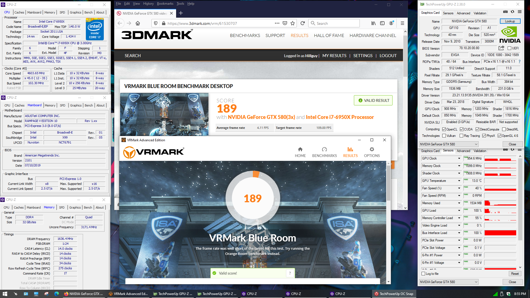
Task: Open the page actions three-dots icon
Action: 277,23
